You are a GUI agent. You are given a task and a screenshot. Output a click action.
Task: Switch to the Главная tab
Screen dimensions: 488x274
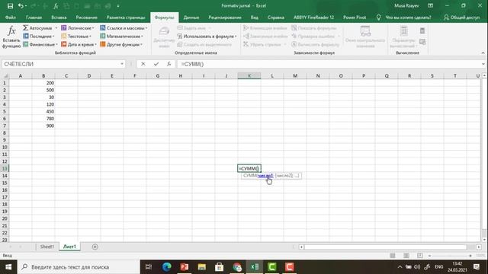click(x=34, y=18)
